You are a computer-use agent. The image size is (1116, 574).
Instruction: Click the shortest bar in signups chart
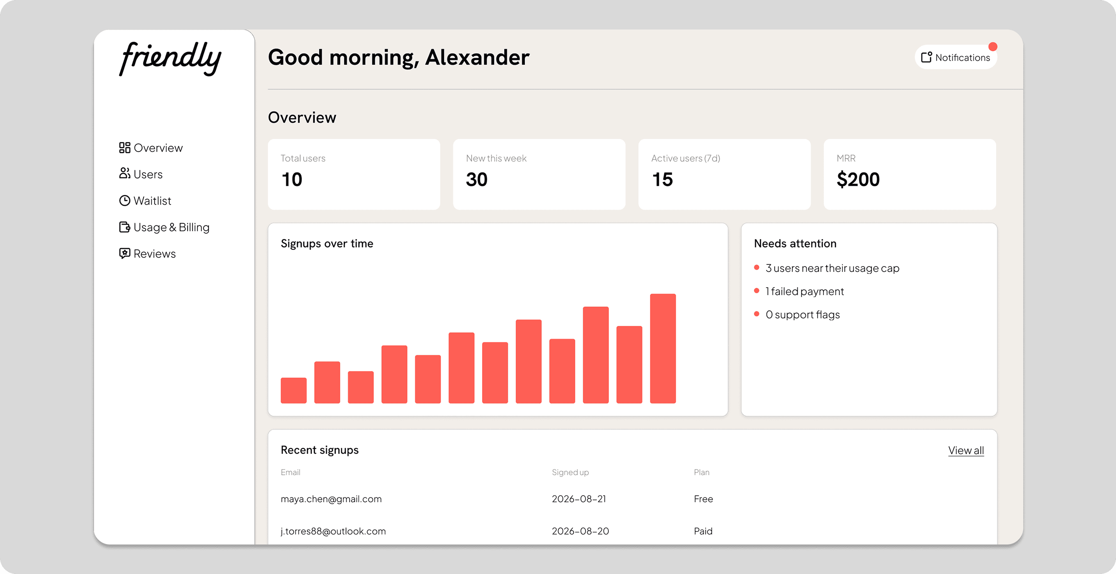[294, 390]
